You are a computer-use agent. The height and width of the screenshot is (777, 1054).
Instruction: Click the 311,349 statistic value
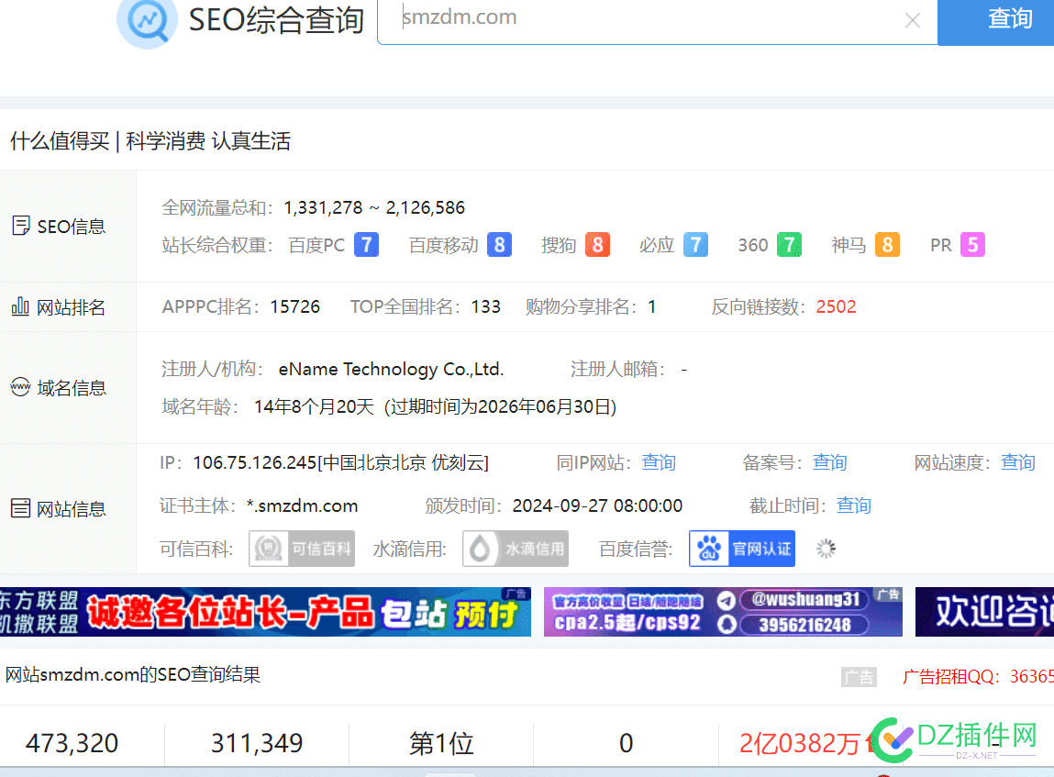coord(257,743)
